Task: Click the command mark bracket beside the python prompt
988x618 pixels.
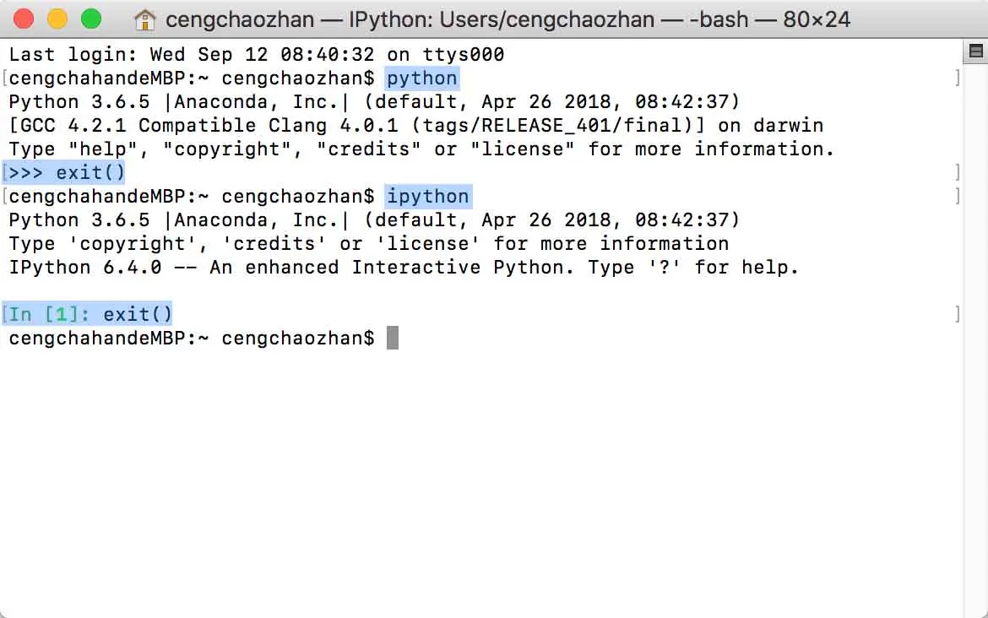Action: 5,78
